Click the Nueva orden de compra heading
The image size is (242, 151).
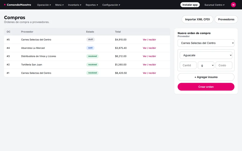194,33
